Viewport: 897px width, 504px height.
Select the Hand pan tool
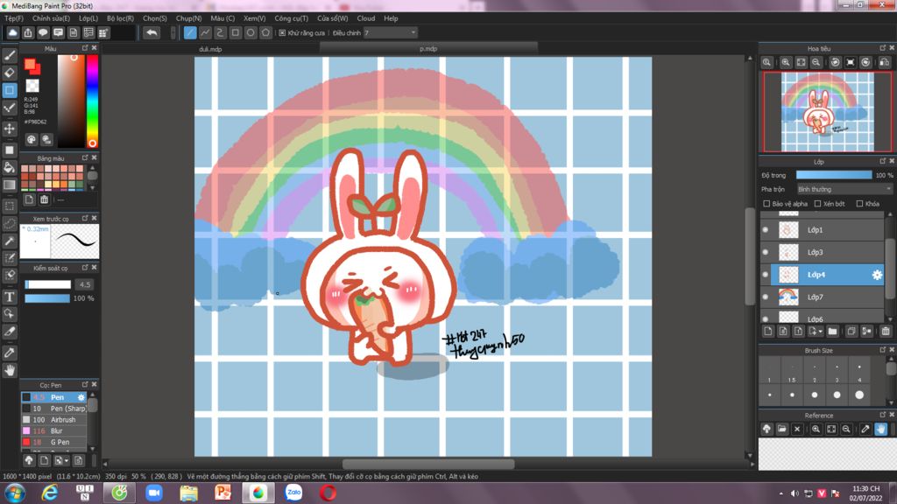pos(9,370)
